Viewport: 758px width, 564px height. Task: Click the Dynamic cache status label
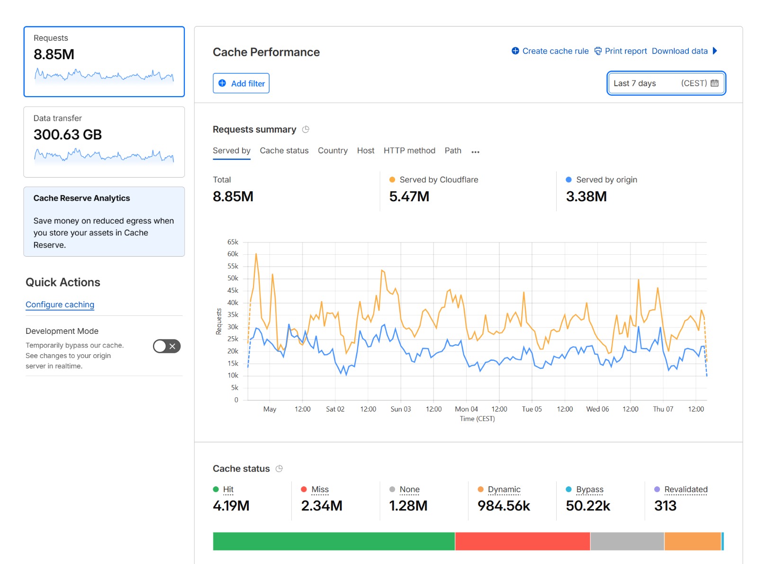tap(504, 490)
